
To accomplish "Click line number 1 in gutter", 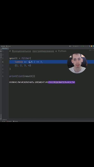I will coord(3,51).
